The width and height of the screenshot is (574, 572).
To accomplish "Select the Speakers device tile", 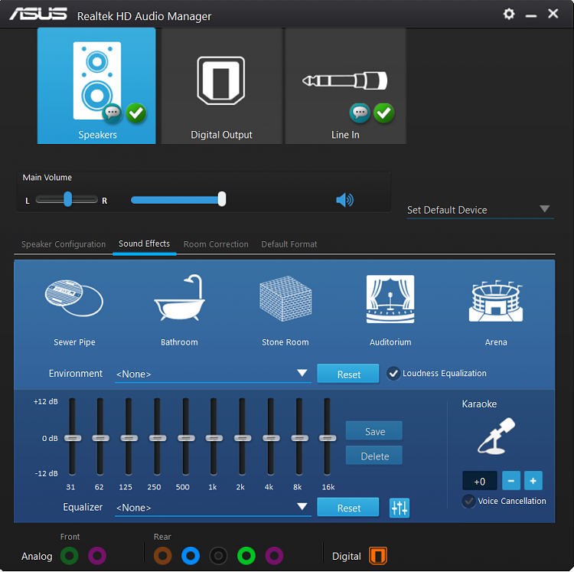I will [96, 86].
